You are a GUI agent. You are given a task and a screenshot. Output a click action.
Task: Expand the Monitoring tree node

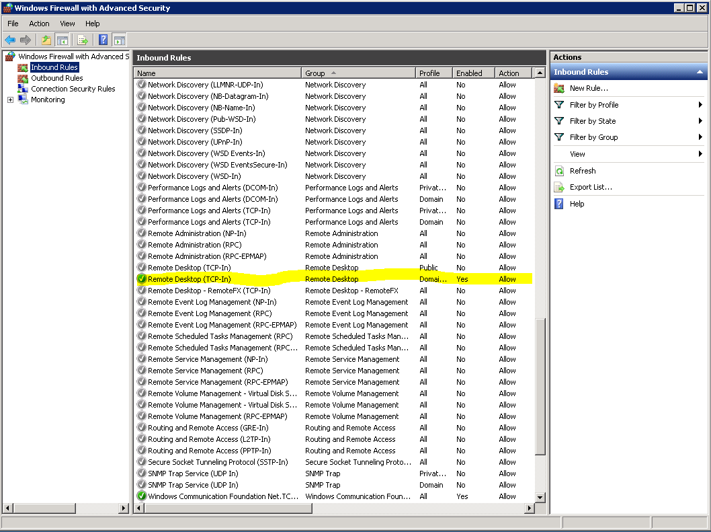[11, 100]
